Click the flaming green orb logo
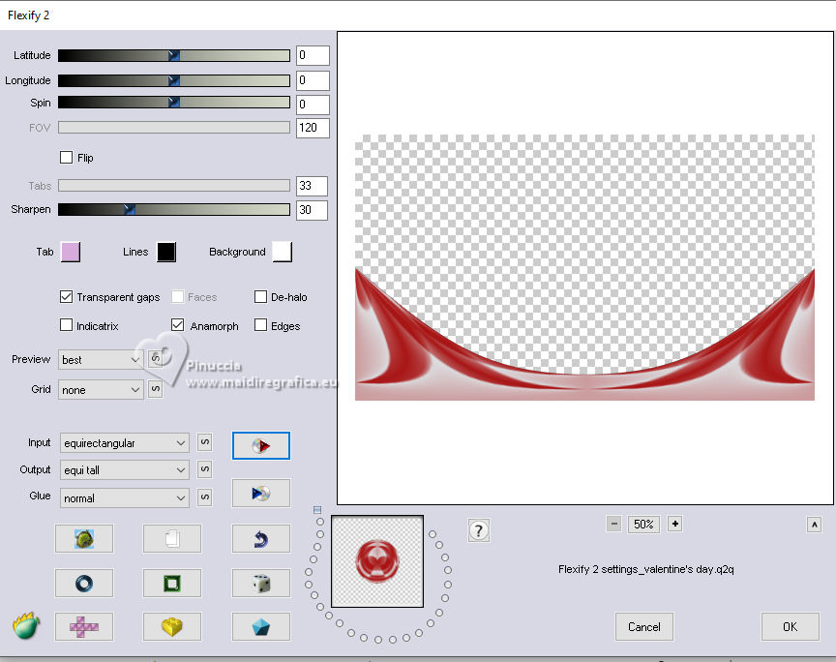Screen dimensions: 836x662 (x=26, y=625)
